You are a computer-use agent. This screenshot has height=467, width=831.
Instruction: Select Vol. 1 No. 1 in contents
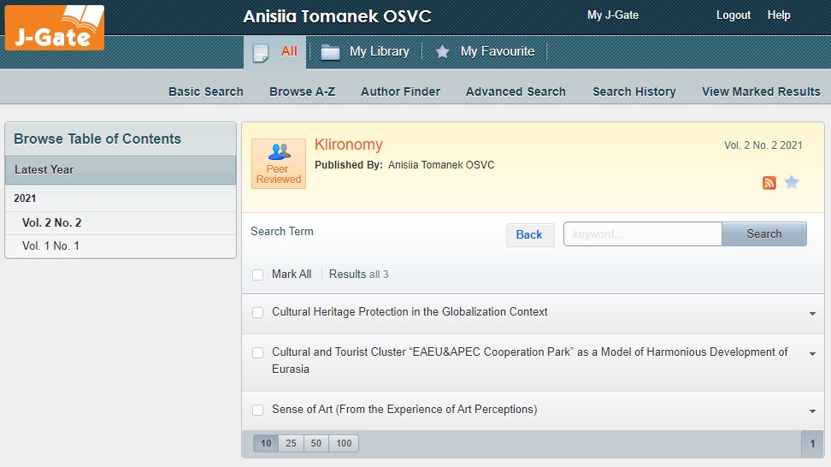click(x=51, y=246)
